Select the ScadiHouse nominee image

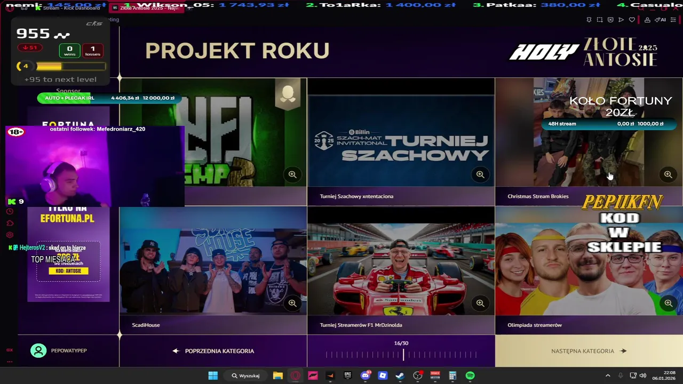coord(213,261)
